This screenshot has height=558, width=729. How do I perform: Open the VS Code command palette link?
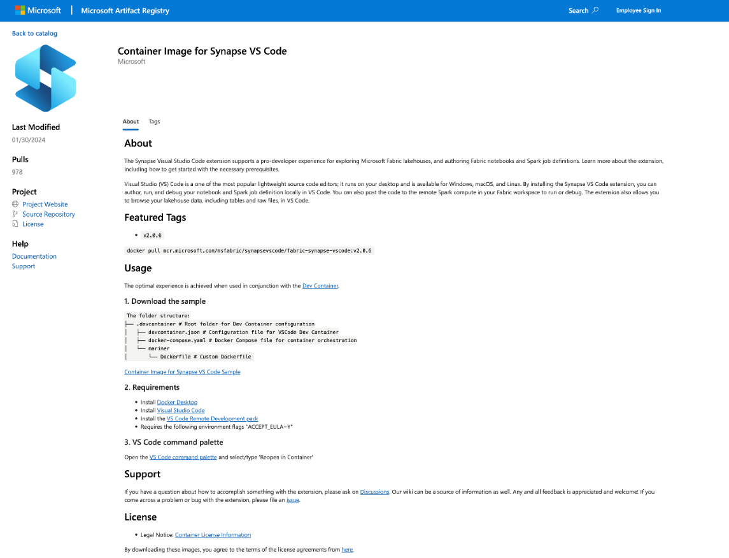tap(183, 457)
